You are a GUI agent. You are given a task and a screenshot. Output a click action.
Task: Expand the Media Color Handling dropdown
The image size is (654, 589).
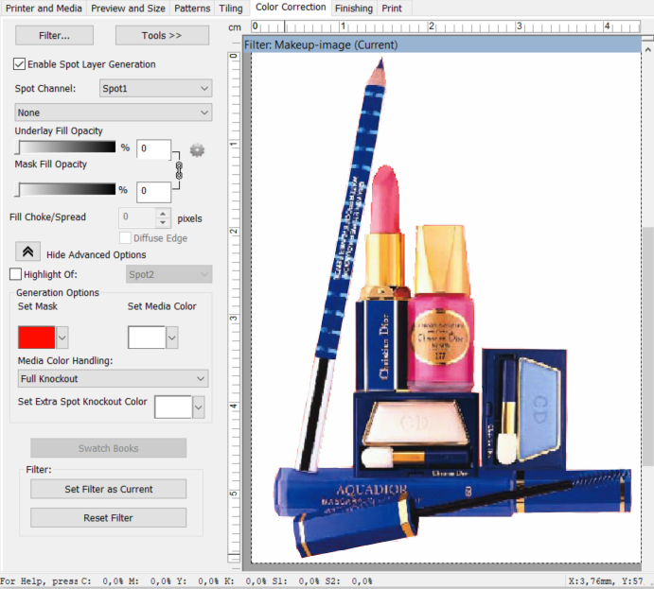(x=113, y=379)
